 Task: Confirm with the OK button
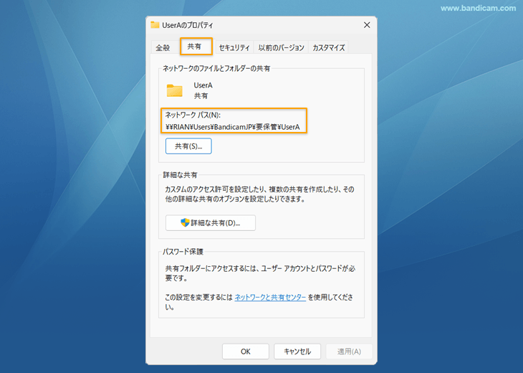point(246,351)
